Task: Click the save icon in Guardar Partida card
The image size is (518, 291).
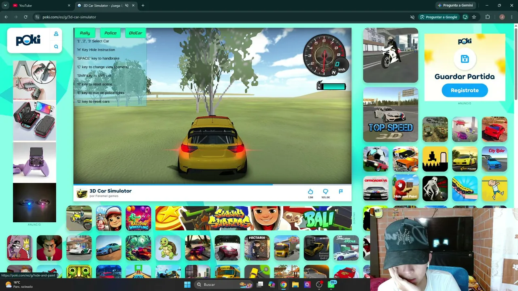Action: 465,59
